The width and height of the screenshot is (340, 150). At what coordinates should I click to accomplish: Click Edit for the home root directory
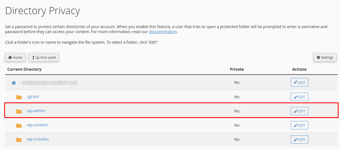click(299, 82)
